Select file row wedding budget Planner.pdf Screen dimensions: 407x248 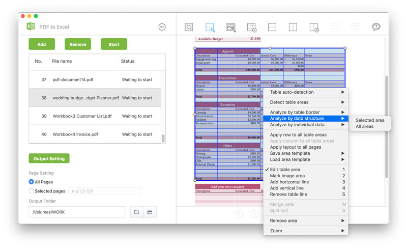pyautogui.click(x=95, y=98)
